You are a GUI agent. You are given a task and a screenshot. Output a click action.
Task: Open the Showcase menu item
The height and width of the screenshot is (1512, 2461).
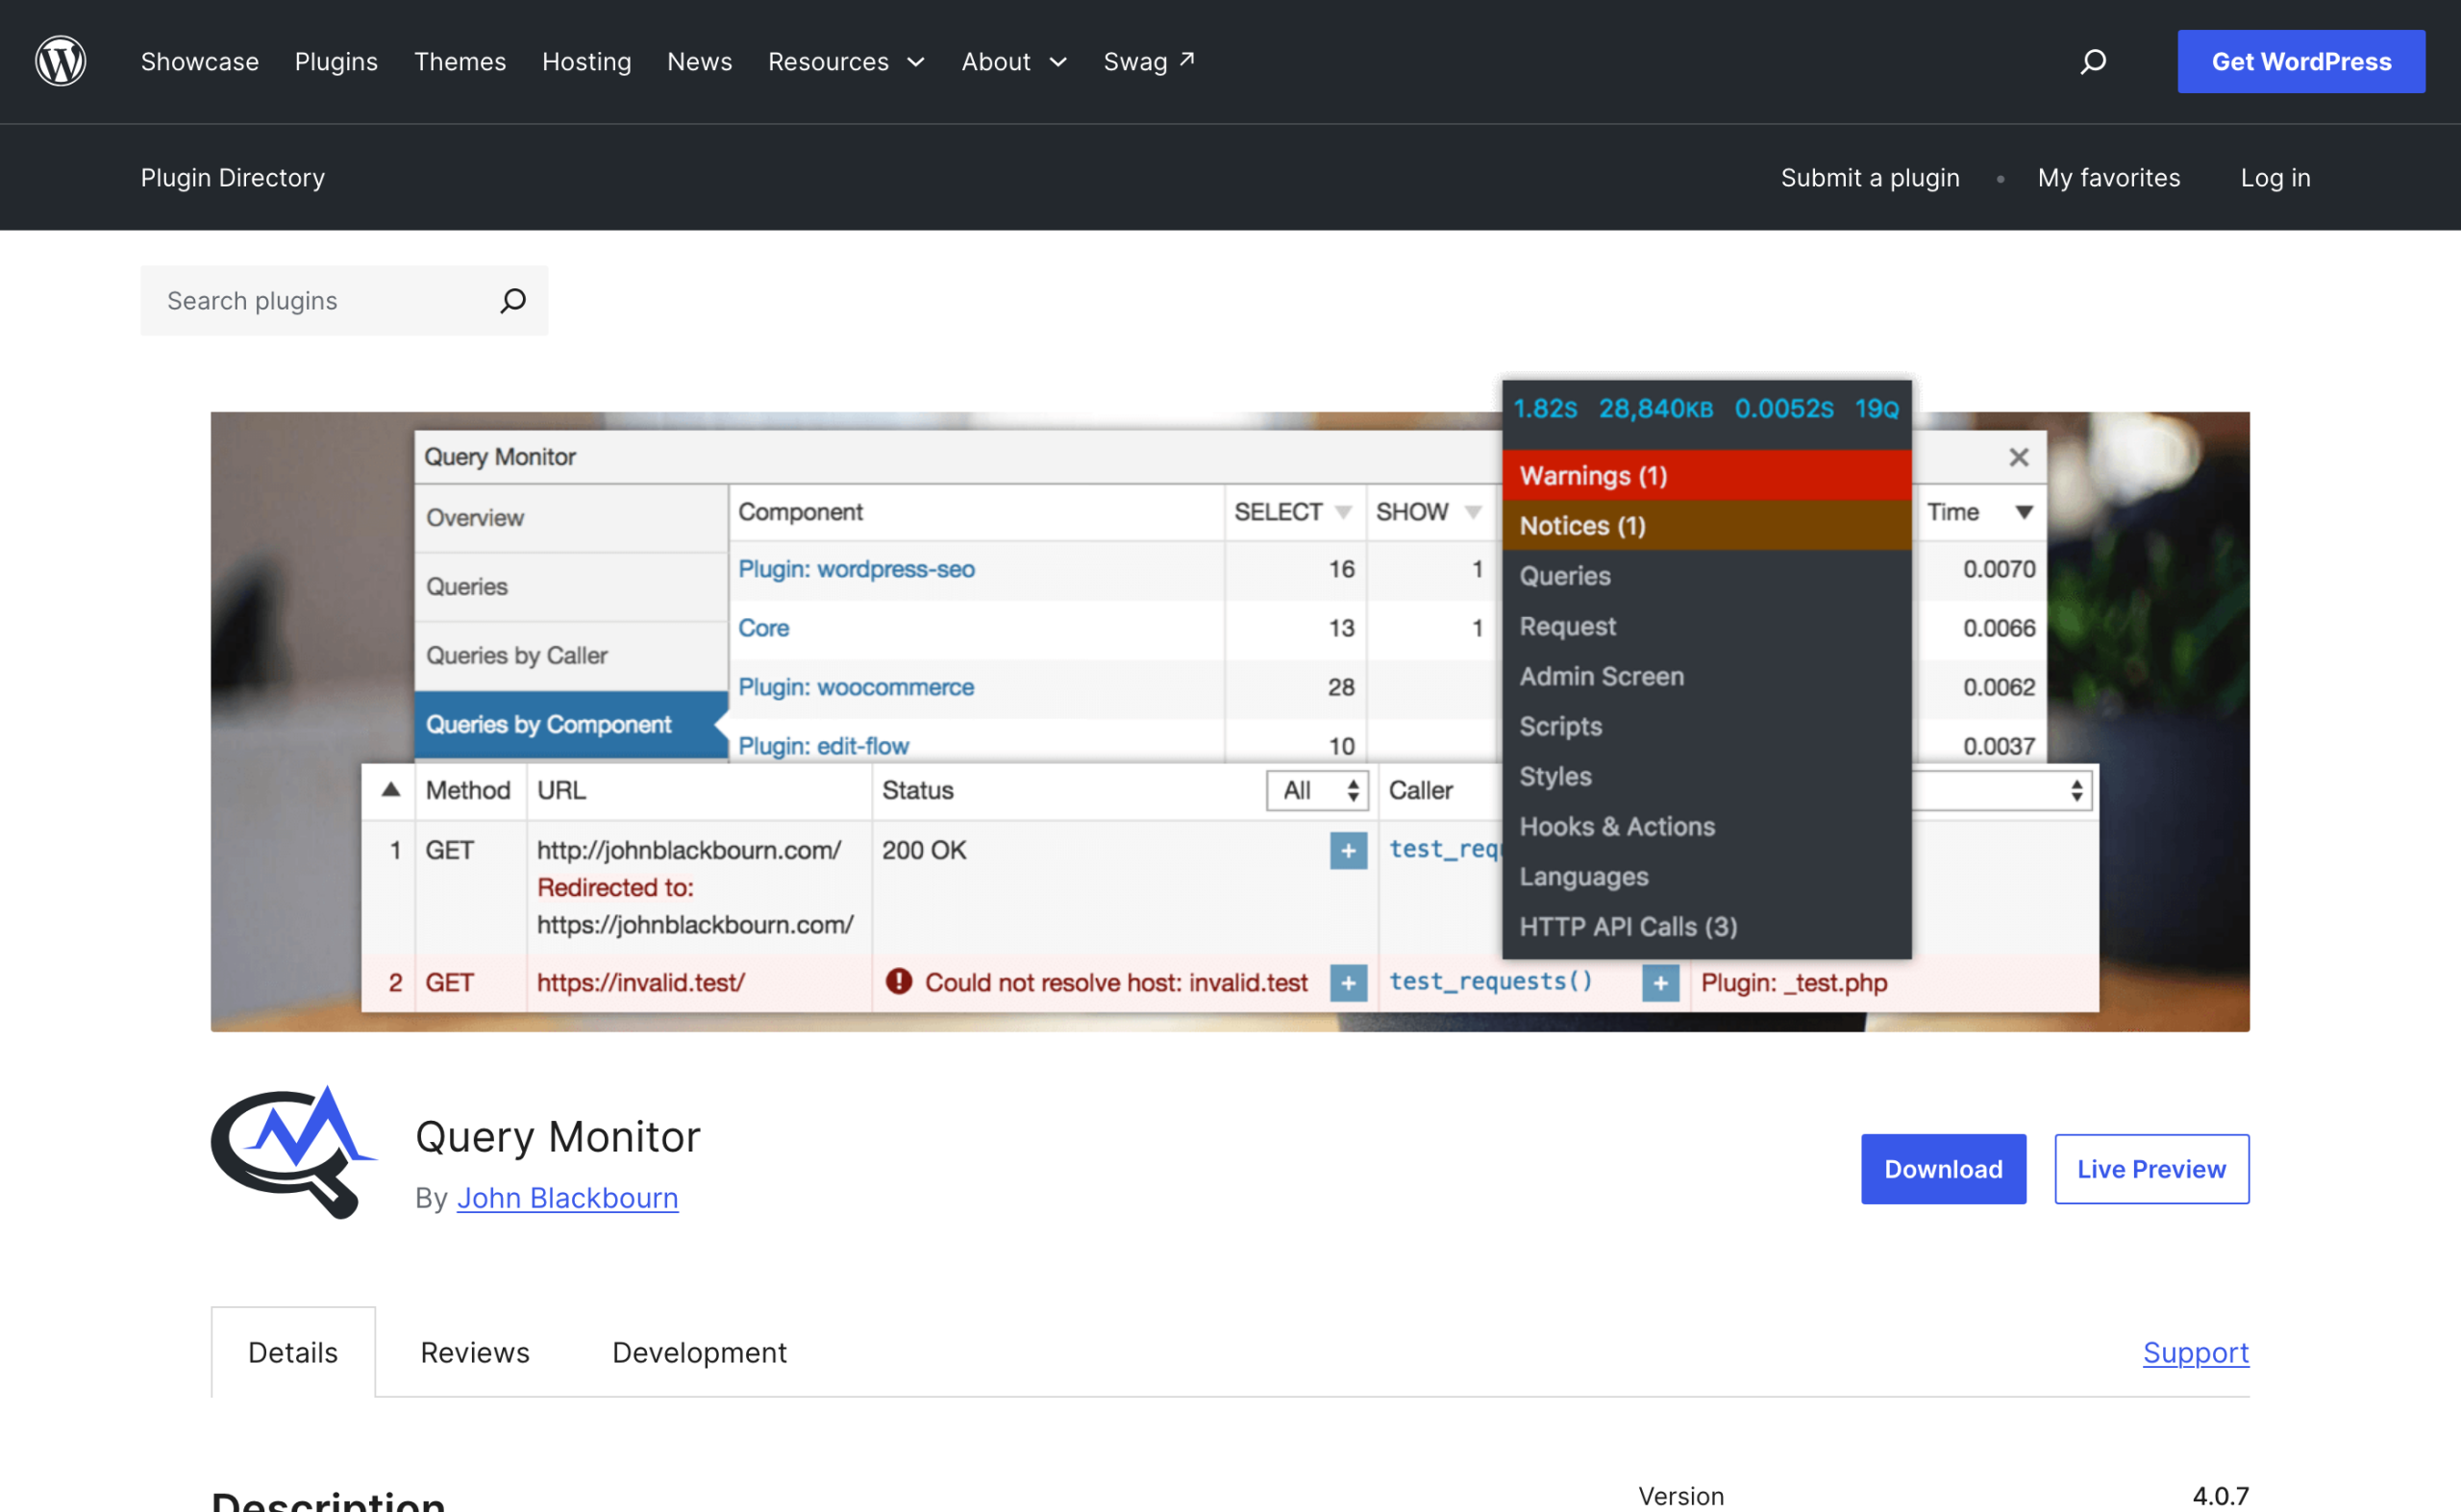(x=200, y=62)
